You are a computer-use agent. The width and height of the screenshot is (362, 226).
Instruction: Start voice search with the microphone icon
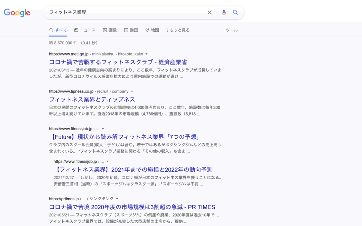point(224,12)
